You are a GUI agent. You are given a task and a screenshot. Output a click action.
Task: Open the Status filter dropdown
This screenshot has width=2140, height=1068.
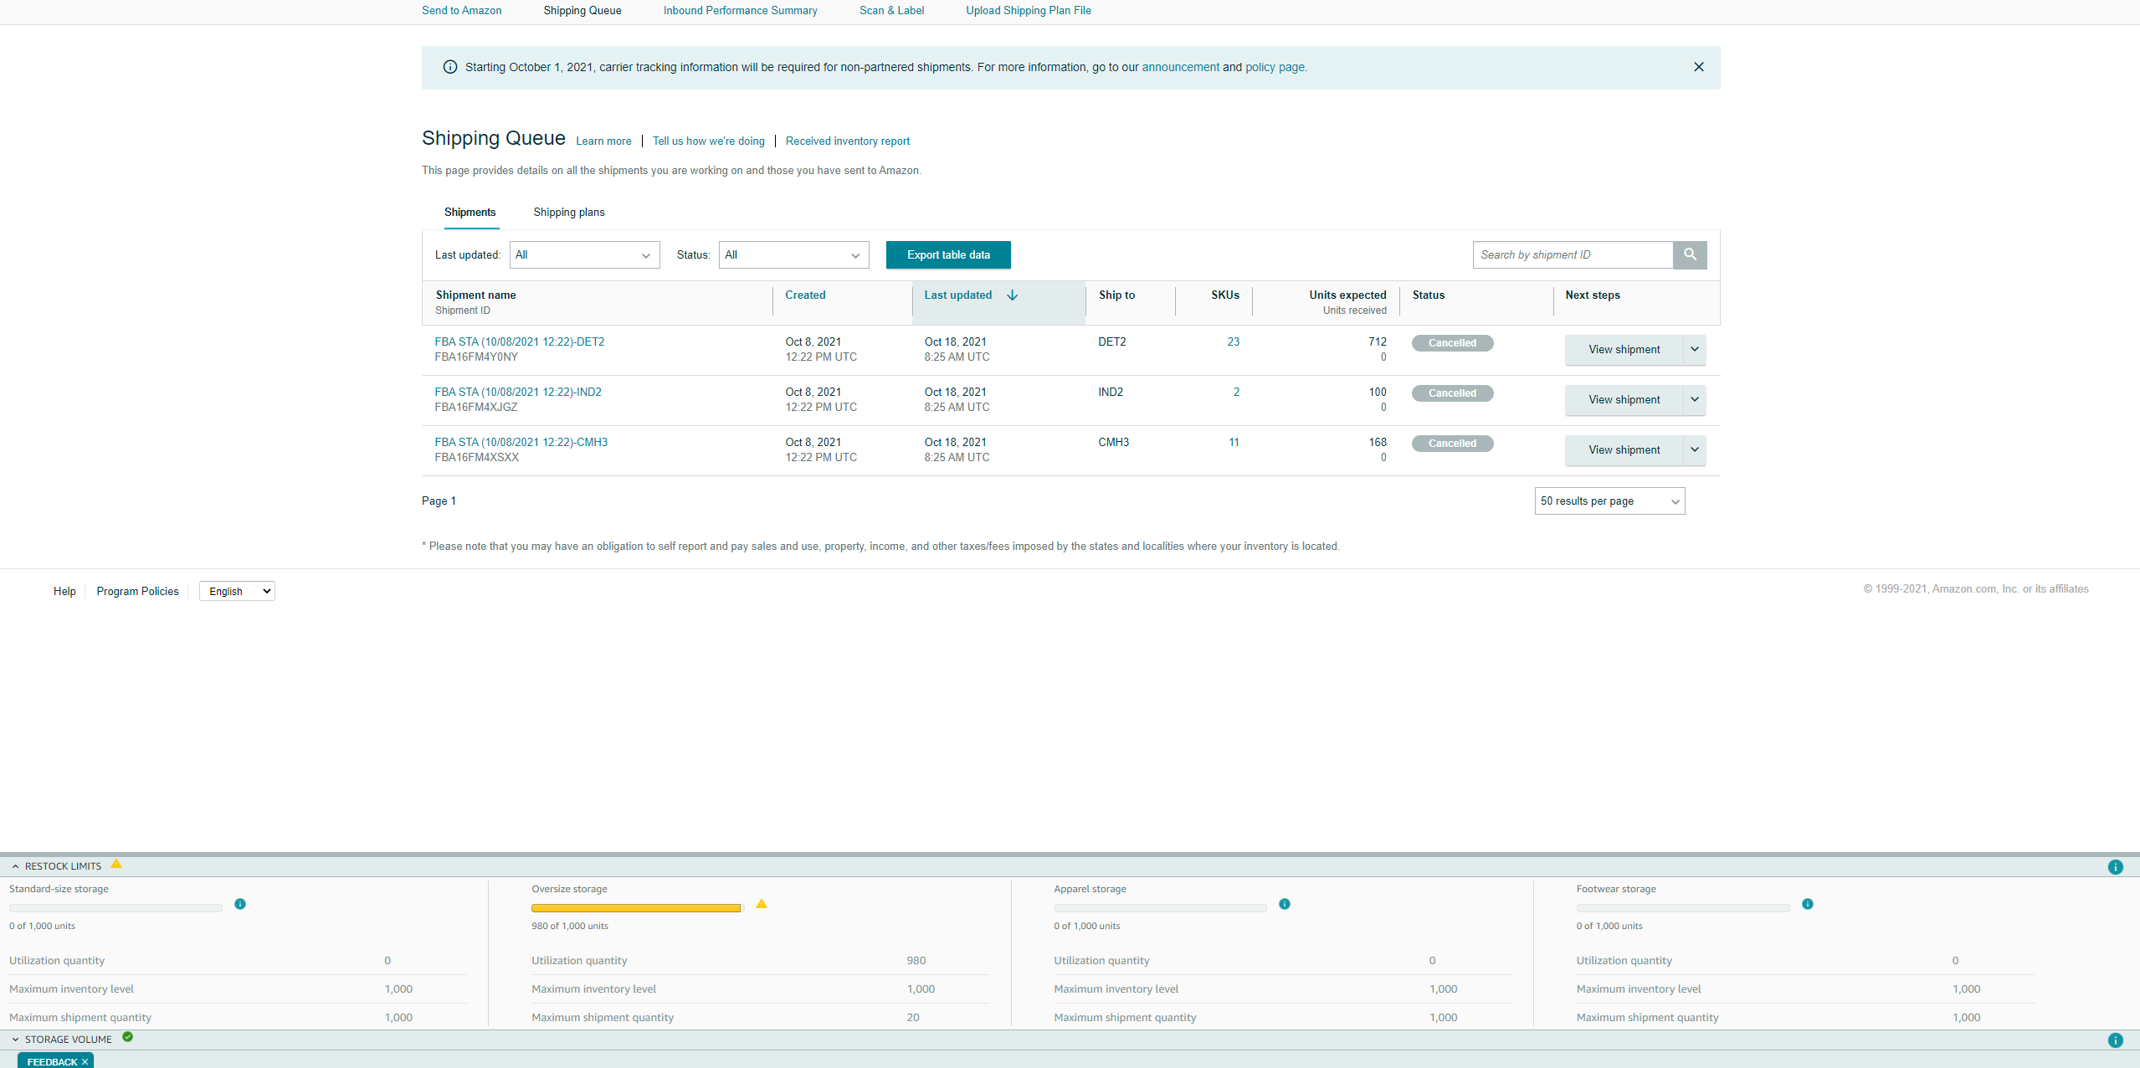(793, 255)
